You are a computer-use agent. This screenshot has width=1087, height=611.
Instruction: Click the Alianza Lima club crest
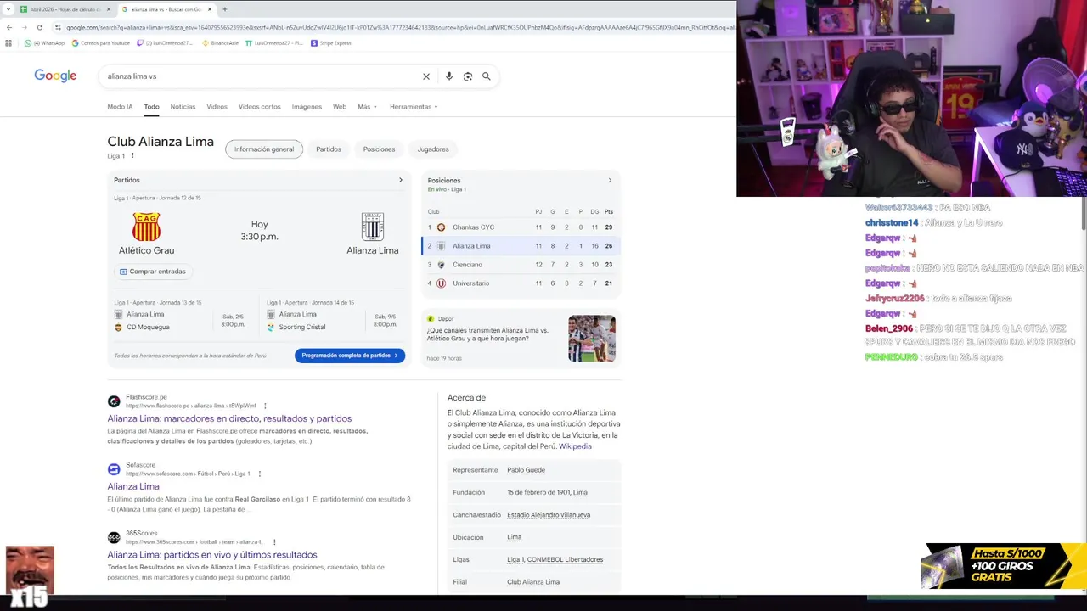click(x=373, y=227)
